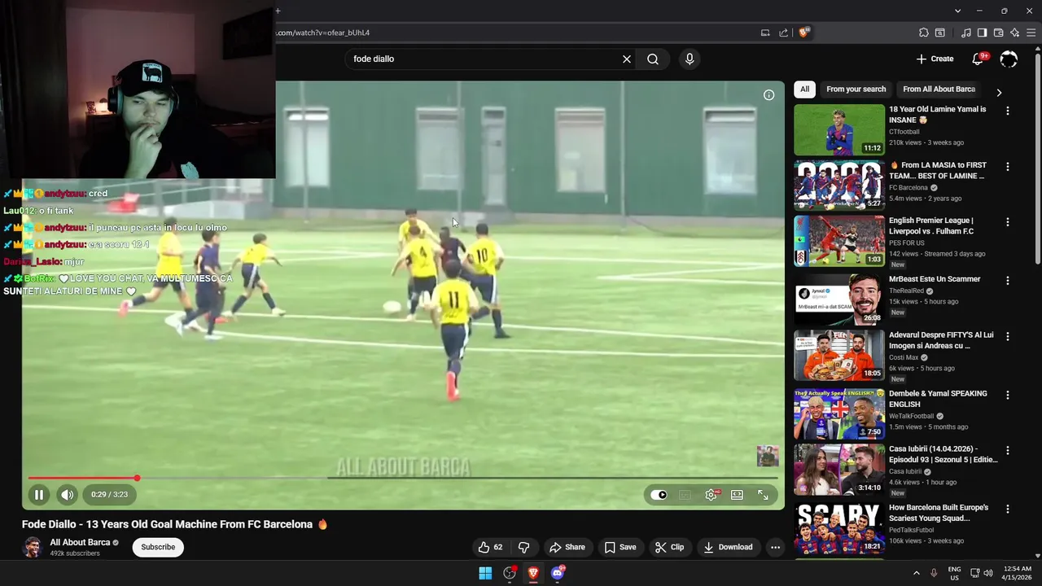Open options for LA MASIA video

pyautogui.click(x=1008, y=167)
